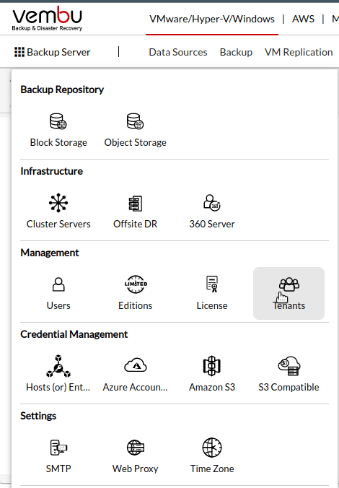Select the Editions icon
The width and height of the screenshot is (339, 488).
tap(136, 284)
